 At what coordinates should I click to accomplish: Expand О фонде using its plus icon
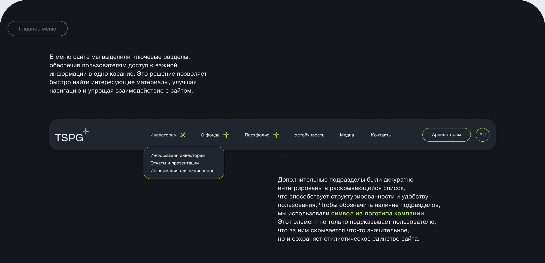[226, 135]
